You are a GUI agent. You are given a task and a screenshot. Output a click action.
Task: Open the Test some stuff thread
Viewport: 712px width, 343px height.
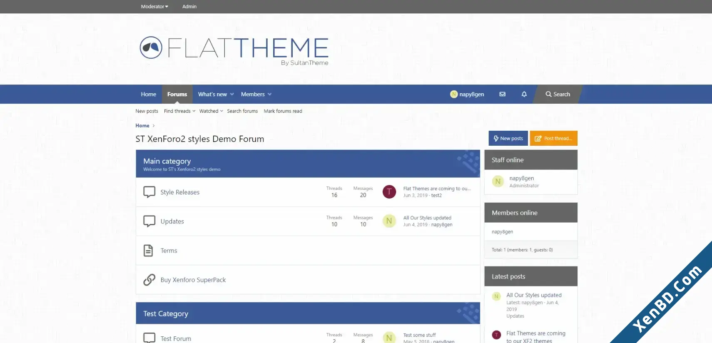coord(419,335)
